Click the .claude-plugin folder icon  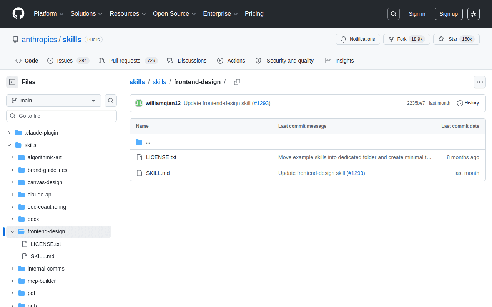(x=18, y=133)
